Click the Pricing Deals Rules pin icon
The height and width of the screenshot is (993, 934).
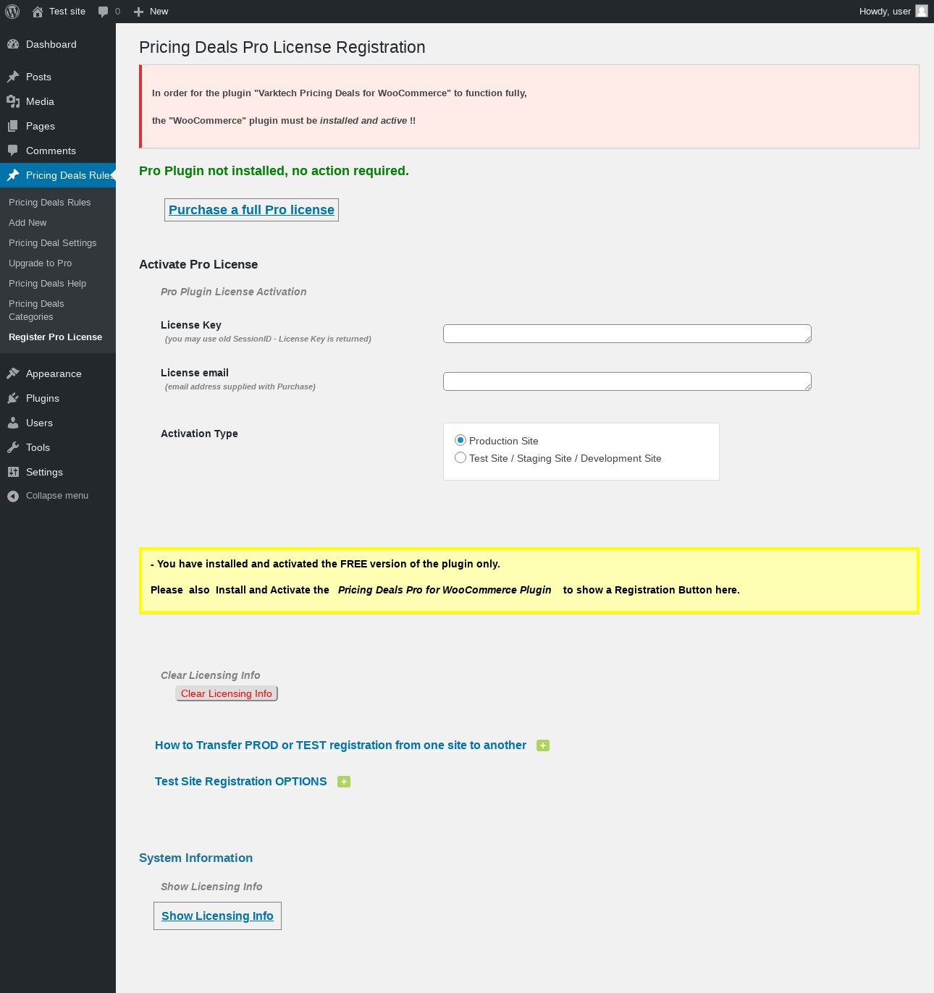click(13, 175)
